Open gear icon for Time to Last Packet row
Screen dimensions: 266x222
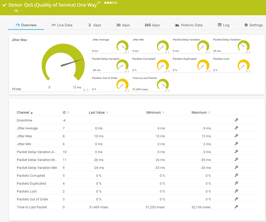tap(236, 207)
